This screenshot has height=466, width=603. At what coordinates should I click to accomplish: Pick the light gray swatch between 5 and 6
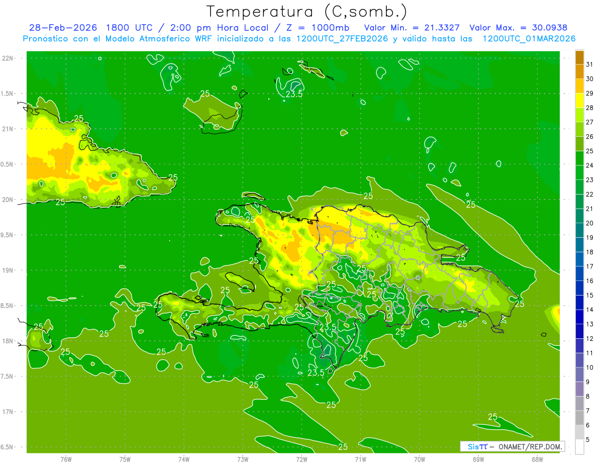point(579,432)
